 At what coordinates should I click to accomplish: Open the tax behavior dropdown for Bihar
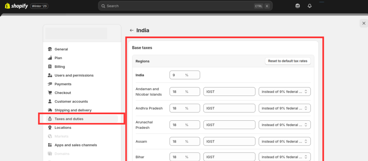pos(284,157)
